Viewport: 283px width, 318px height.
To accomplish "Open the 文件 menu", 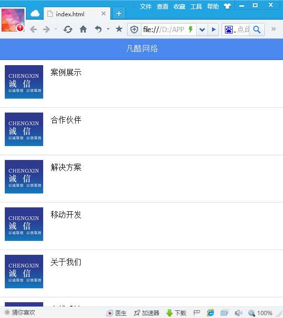I will pos(146,7).
